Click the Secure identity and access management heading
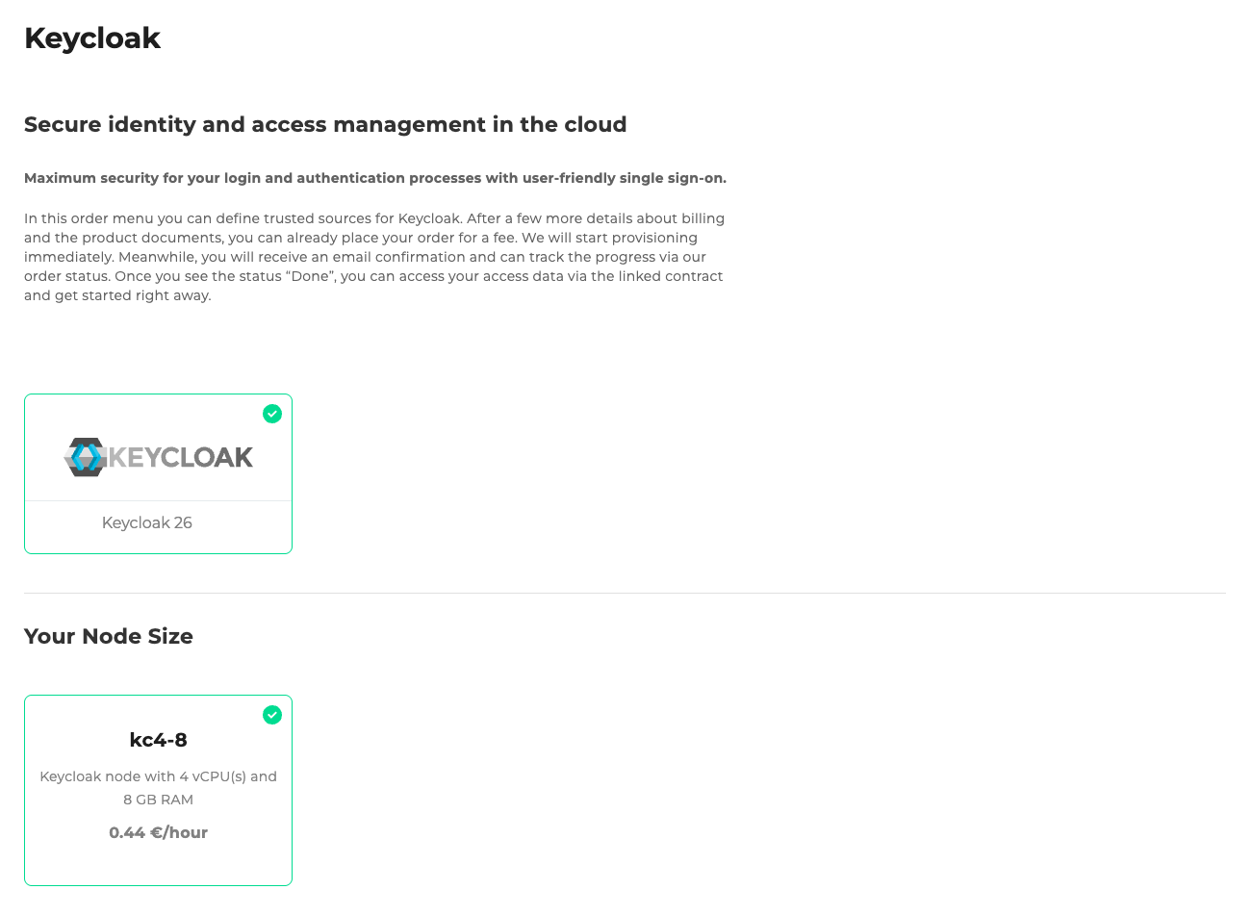This screenshot has height=915, width=1252. 325,124
